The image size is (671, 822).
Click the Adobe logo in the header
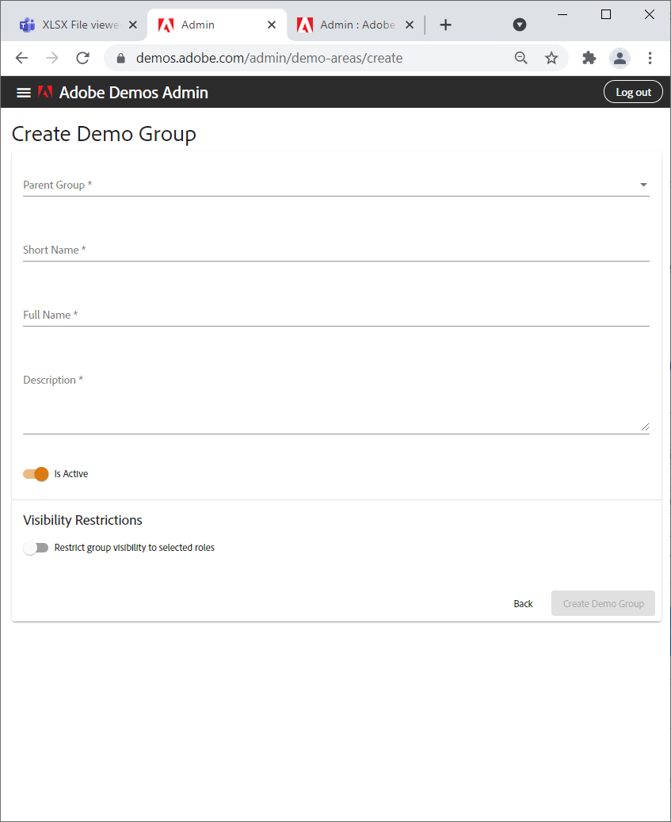click(x=45, y=92)
